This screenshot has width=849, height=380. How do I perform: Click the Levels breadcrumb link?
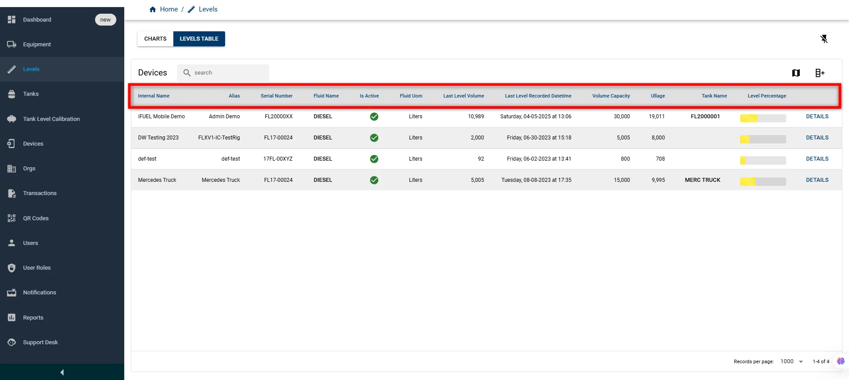coord(208,9)
